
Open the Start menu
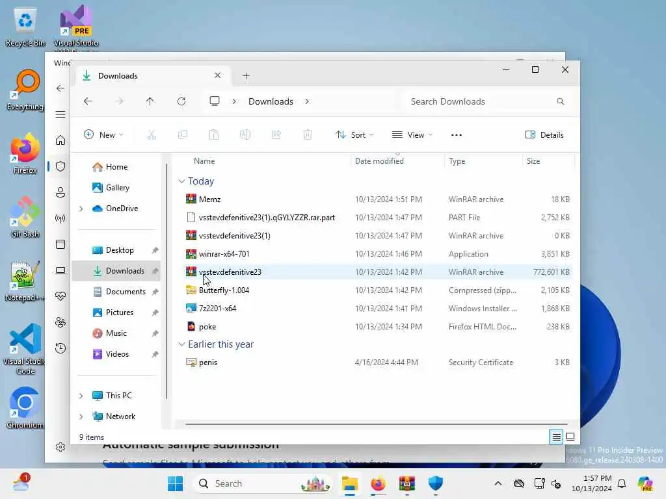[175, 483]
